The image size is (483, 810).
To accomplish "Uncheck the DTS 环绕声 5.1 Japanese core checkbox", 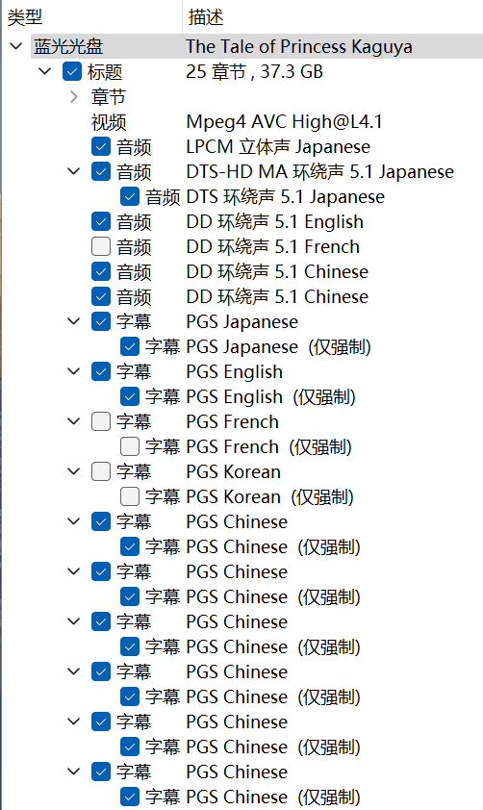I will click(130, 196).
